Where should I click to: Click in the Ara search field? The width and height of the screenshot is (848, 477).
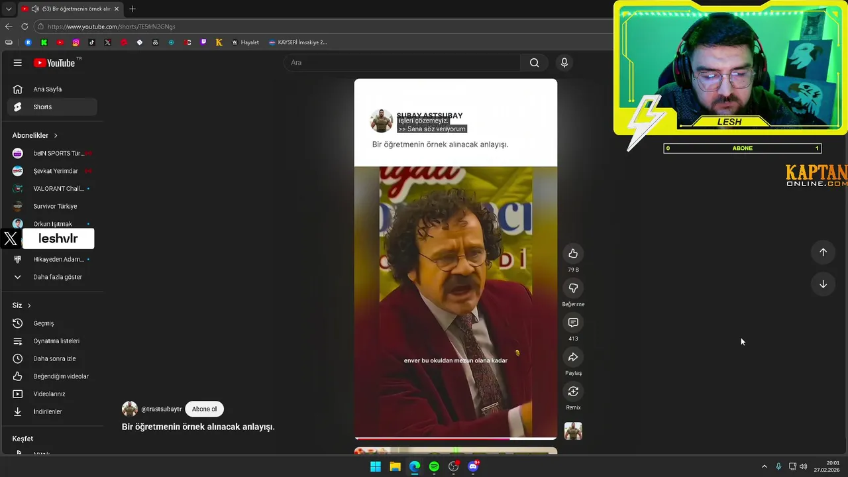(x=402, y=63)
